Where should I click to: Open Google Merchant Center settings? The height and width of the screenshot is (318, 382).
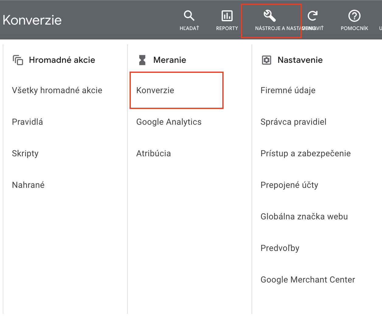pos(307,280)
